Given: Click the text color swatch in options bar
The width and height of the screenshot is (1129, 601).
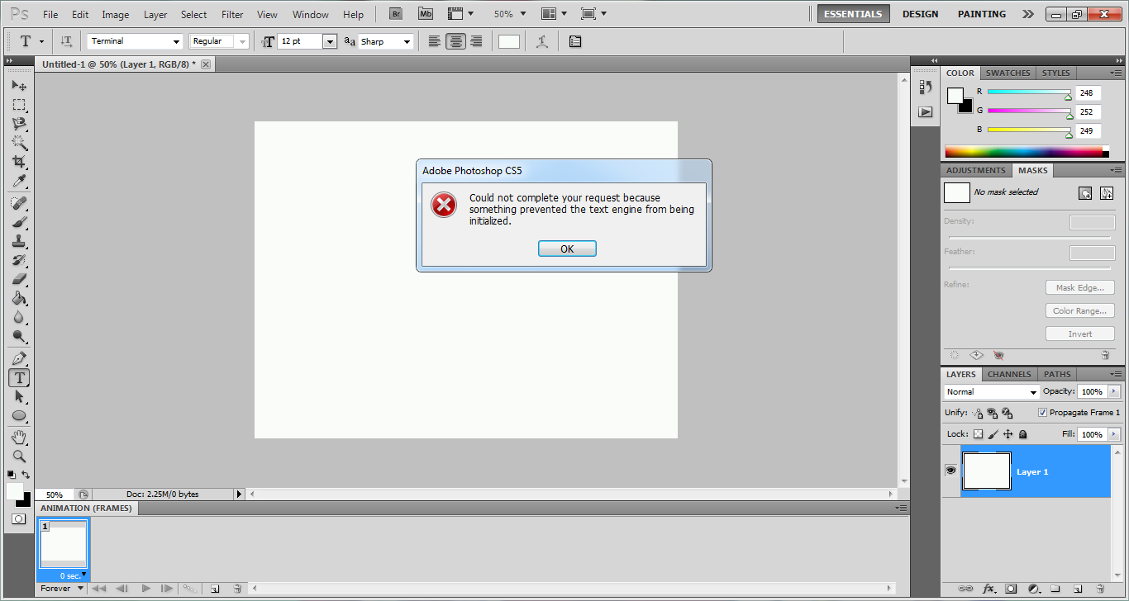Looking at the screenshot, I should point(509,41).
